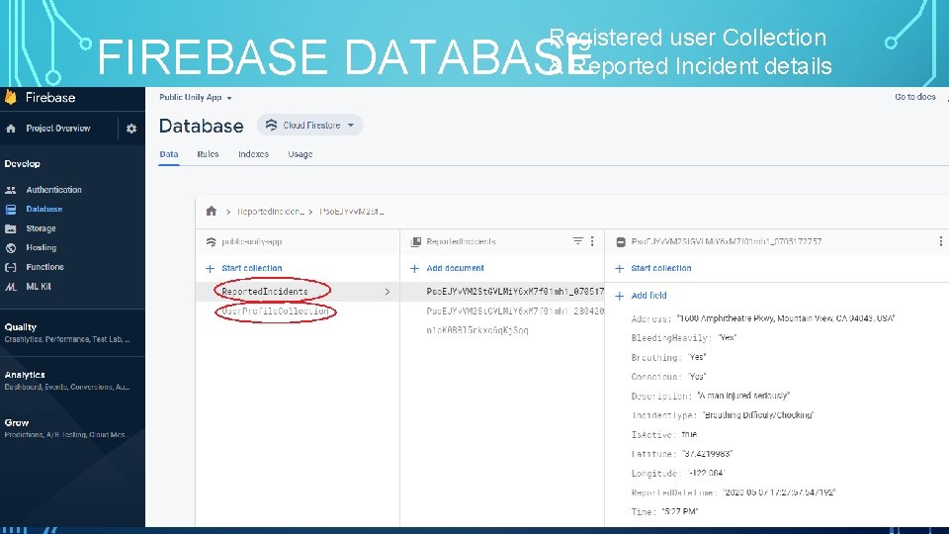Click the ReportedIncidents collection icon
949x534 pixels.
click(x=416, y=241)
